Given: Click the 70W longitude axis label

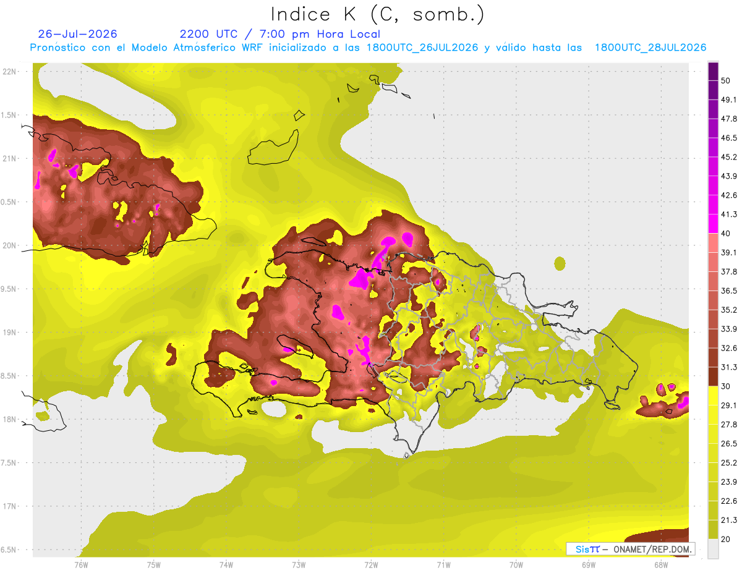Looking at the screenshot, I should point(516,564).
